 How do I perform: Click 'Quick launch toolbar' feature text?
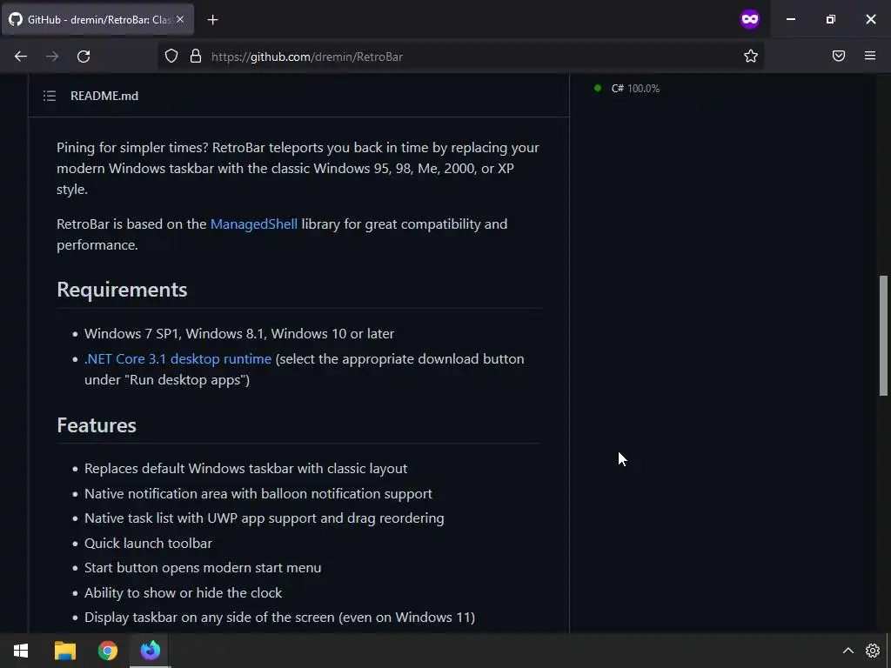[148, 543]
